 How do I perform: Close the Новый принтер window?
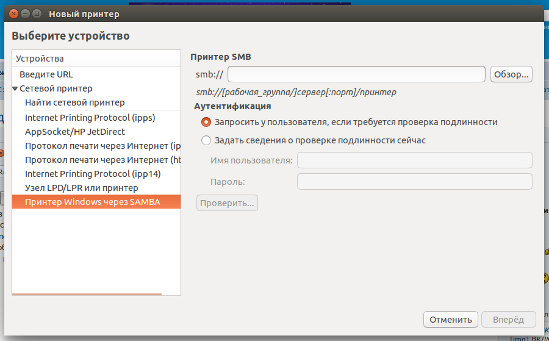pos(14,13)
